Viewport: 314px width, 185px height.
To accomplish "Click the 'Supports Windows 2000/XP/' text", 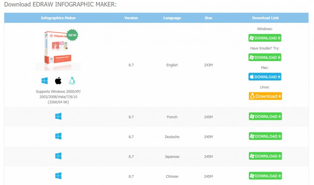I will [x=58, y=92].
